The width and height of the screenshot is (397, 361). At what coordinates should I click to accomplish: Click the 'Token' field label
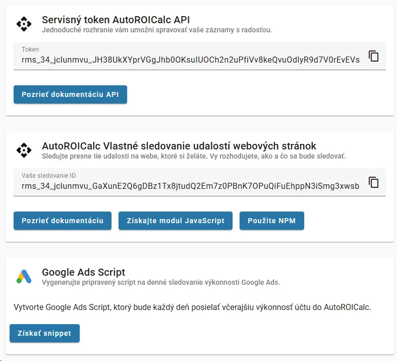pos(30,49)
